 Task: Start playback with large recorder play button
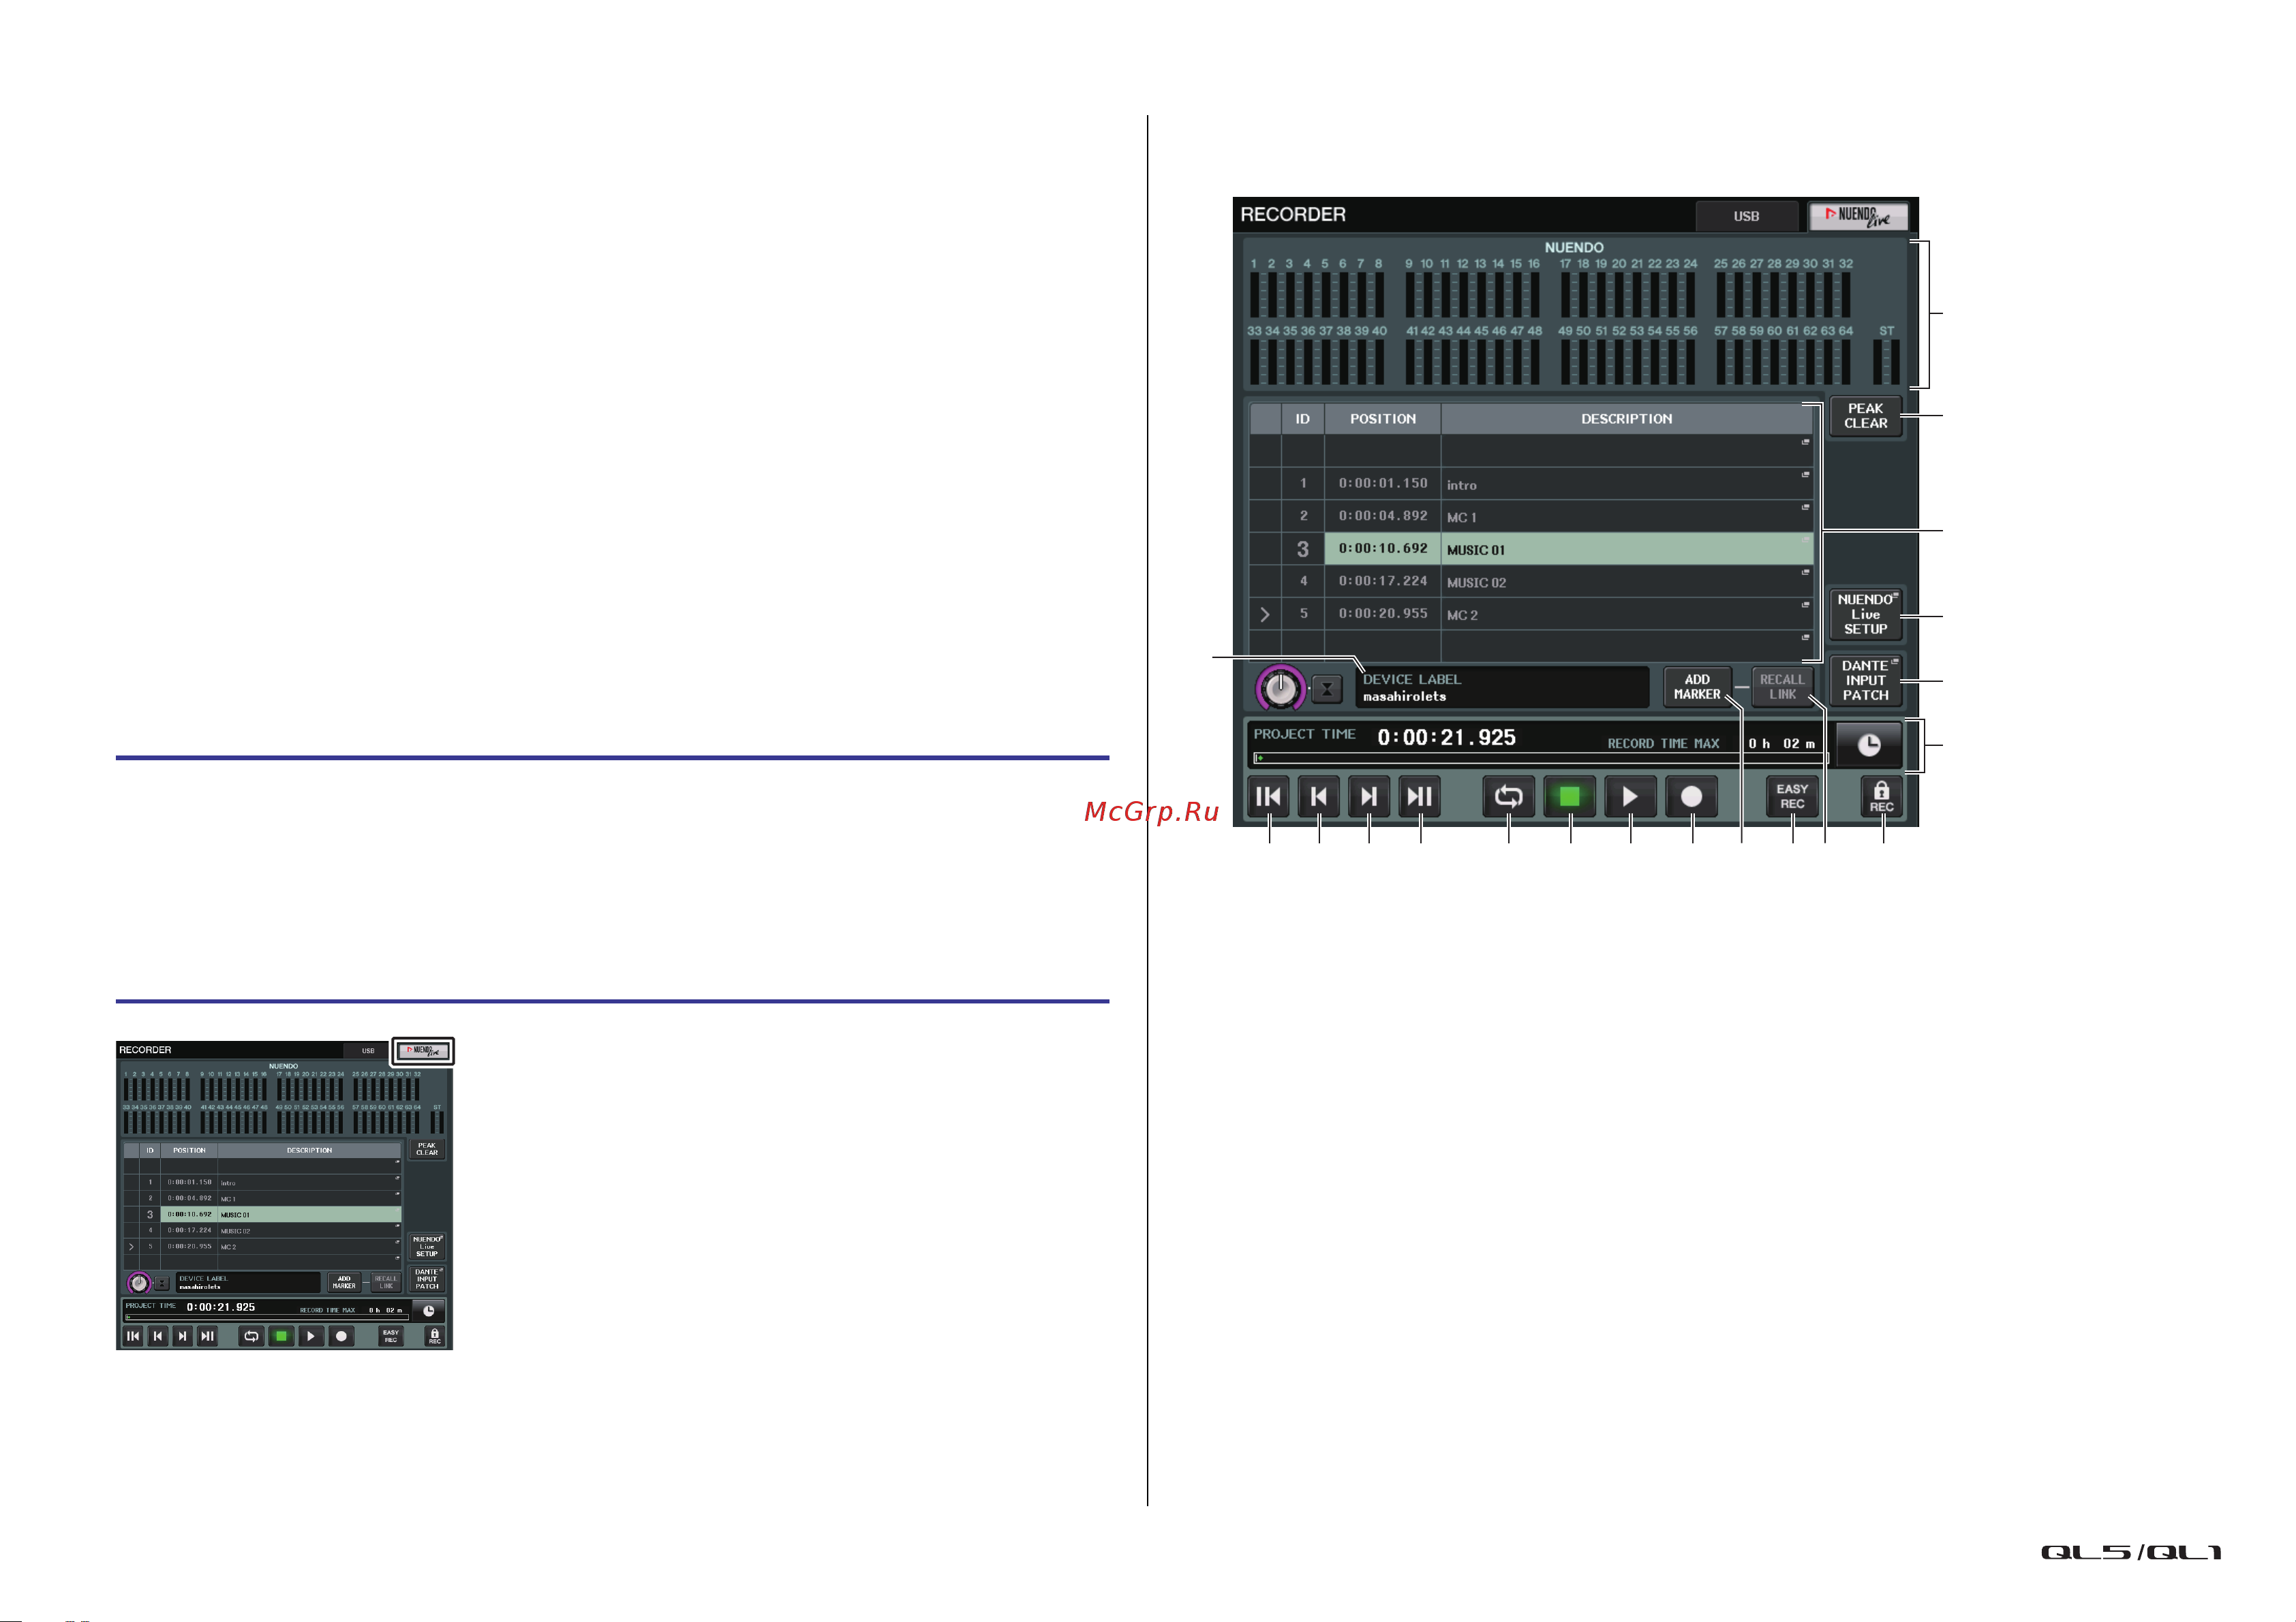(1630, 796)
